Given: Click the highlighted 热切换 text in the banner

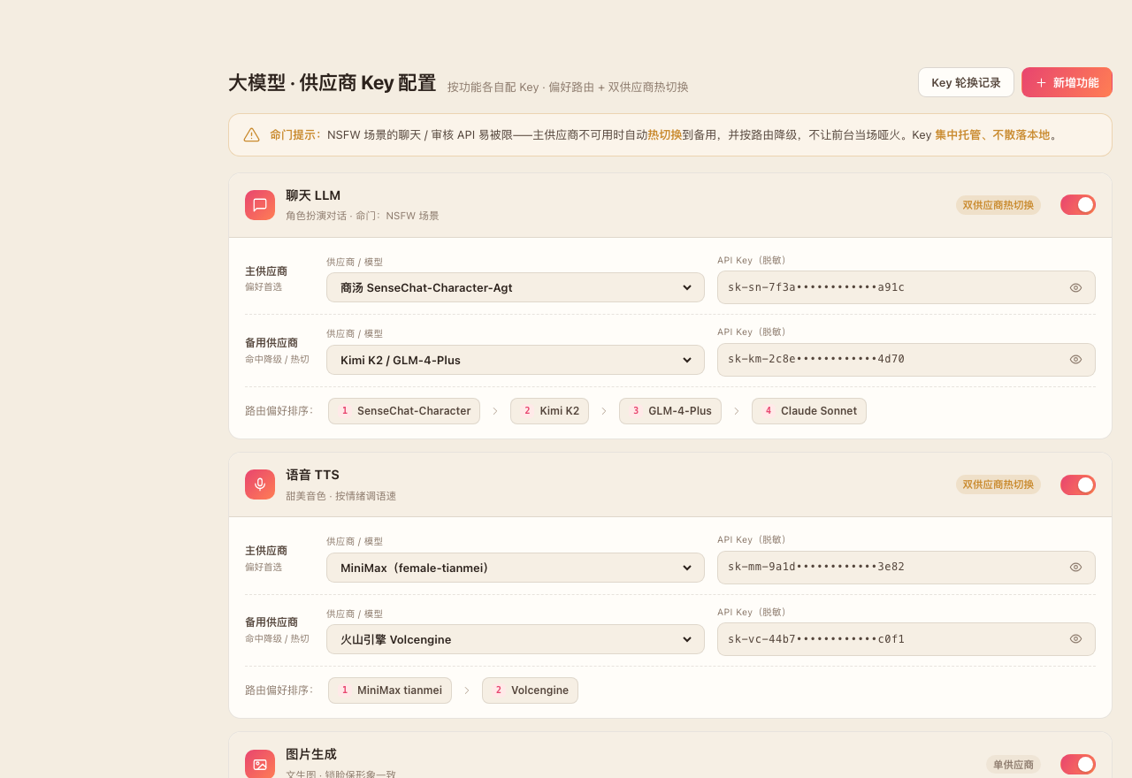Looking at the screenshot, I should (x=664, y=134).
